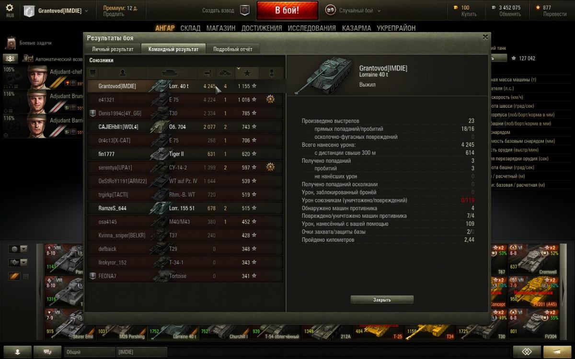Image resolution: width=575 pixels, height=359 pixels.
Task: Open the settings gear menu
Action: coord(10,8)
